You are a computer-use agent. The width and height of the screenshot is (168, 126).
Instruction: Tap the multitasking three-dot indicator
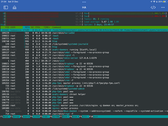[x=84, y=2]
